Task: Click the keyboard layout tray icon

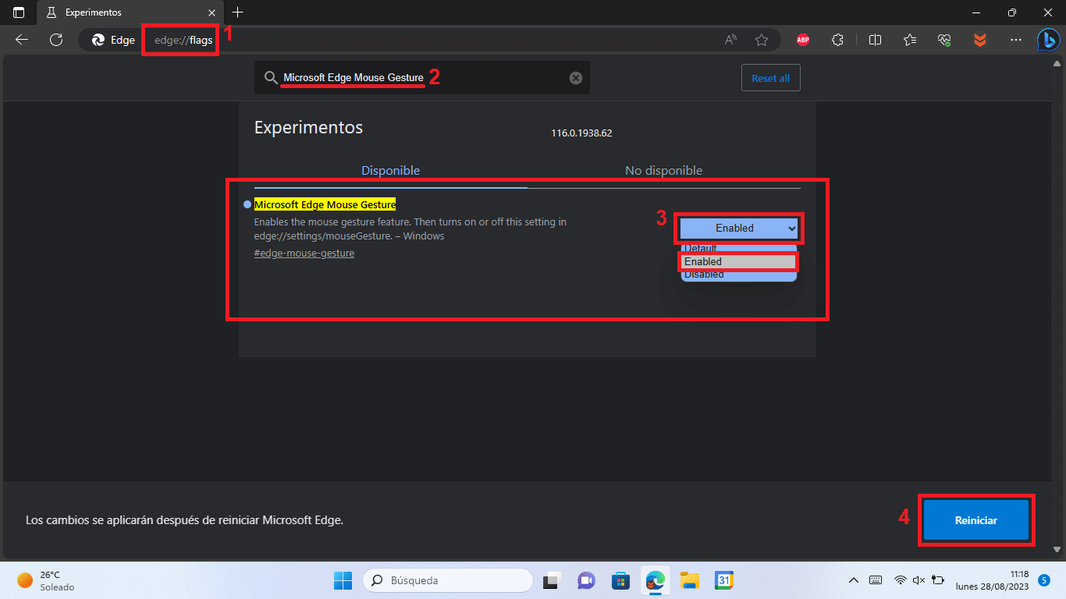Action: [x=876, y=580]
